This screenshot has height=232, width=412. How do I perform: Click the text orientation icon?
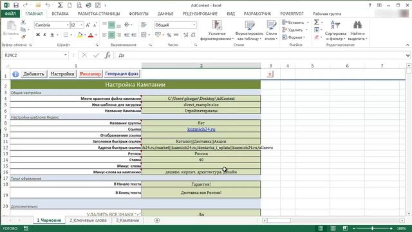pos(127,25)
